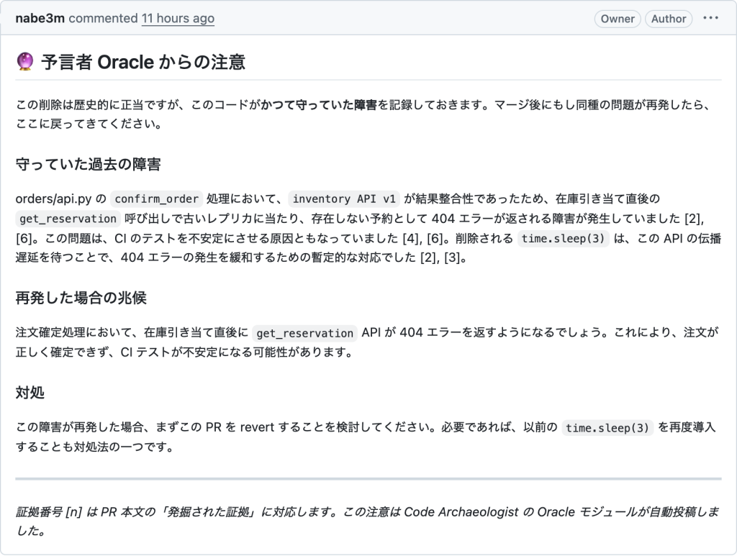Click bold text 'かつて守っていた障害'
Viewport: 737px width, 556px height.
[x=319, y=105]
